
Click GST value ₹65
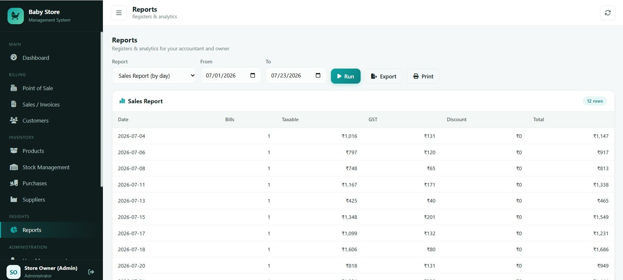click(x=431, y=168)
